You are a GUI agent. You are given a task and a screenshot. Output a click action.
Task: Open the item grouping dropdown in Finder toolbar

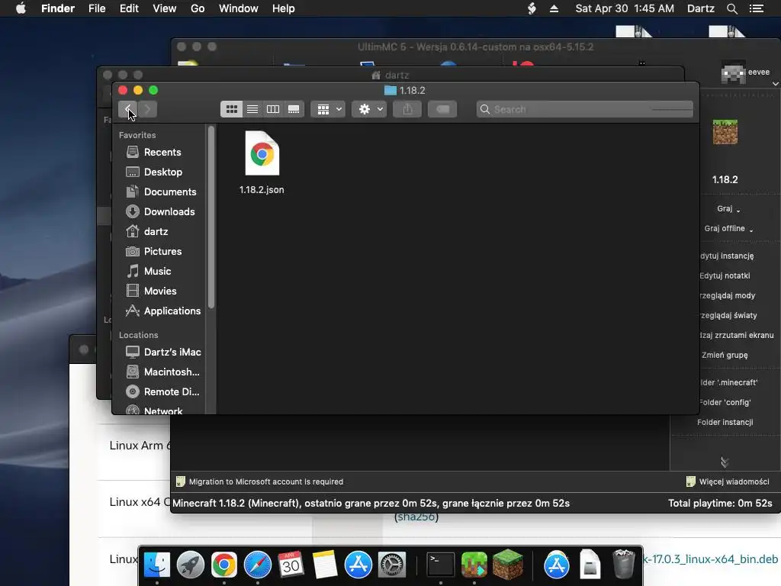tap(328, 109)
